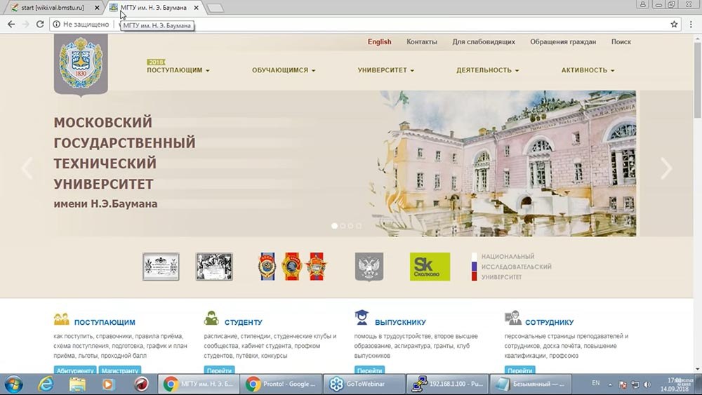
Task: Select the second carousel dot
Action: click(343, 226)
